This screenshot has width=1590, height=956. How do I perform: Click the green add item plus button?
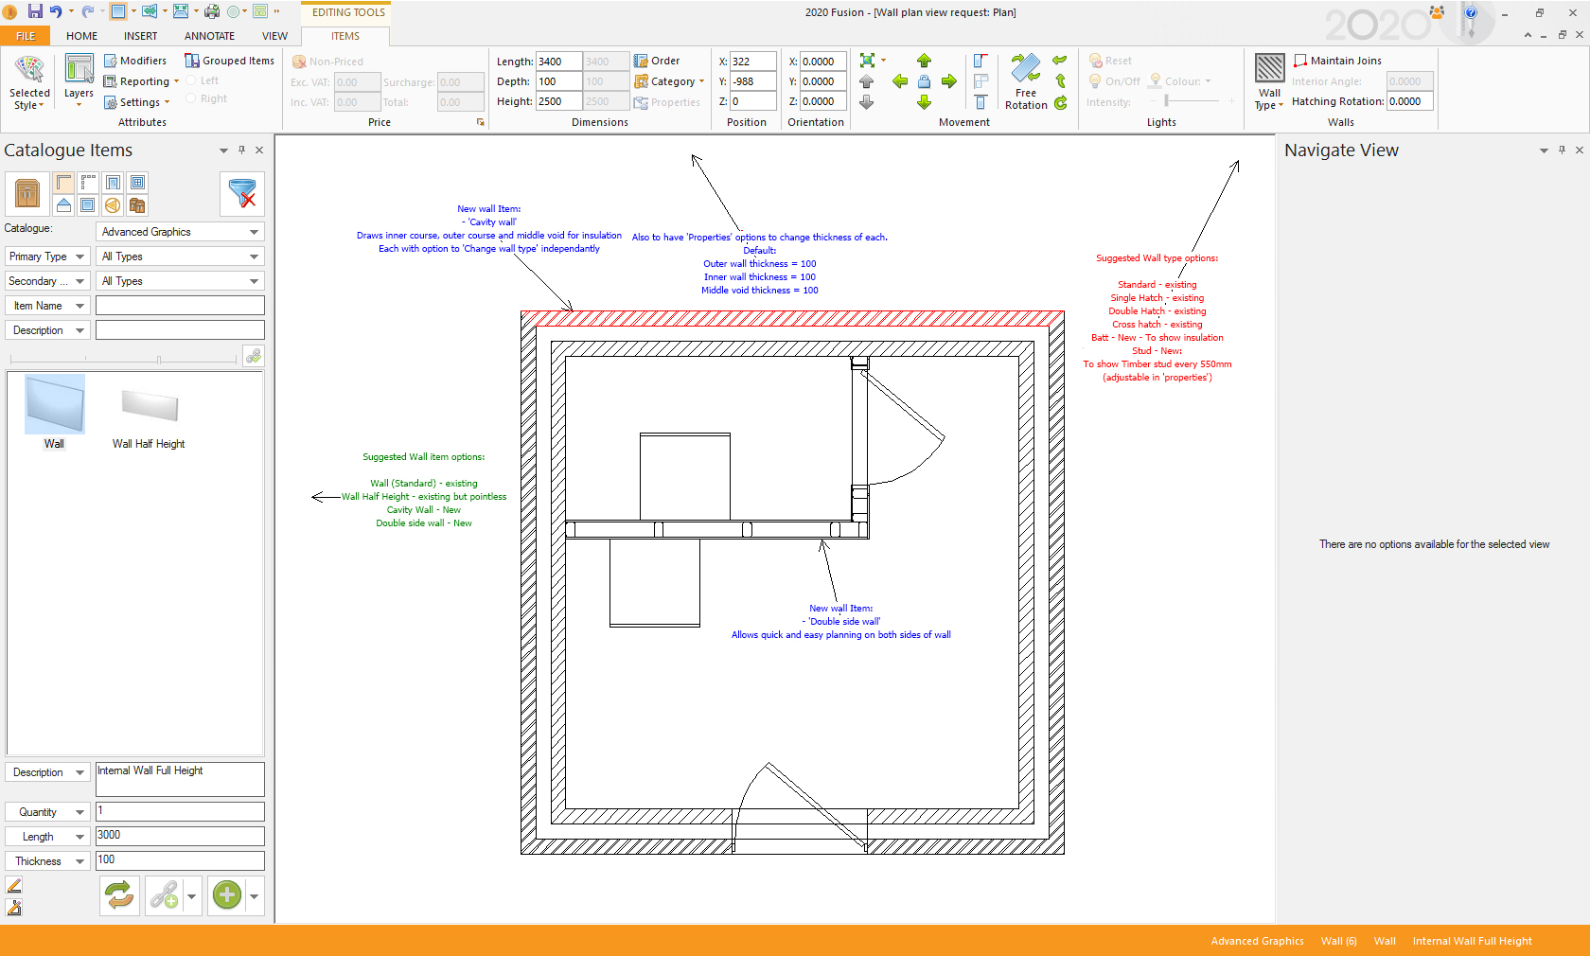(x=227, y=894)
